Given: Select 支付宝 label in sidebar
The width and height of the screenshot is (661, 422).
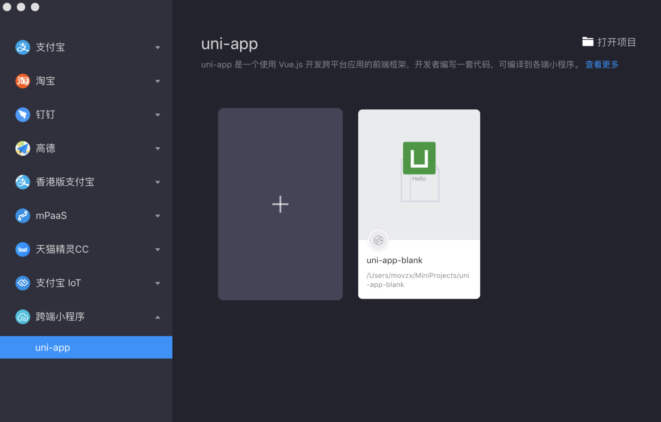Looking at the screenshot, I should point(50,47).
